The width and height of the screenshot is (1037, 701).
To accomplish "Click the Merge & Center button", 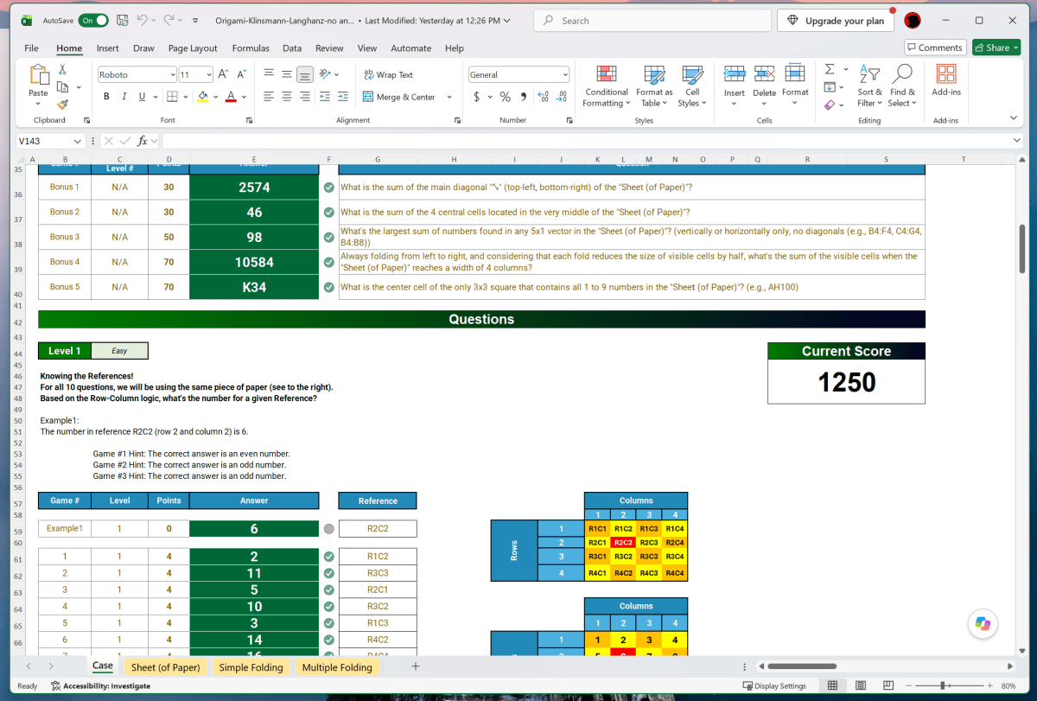I will tap(398, 97).
